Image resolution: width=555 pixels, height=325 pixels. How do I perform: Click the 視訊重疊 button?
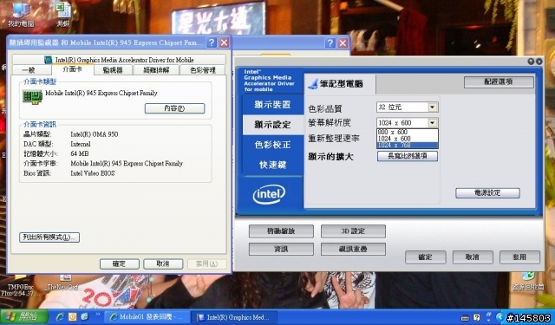tap(353, 249)
